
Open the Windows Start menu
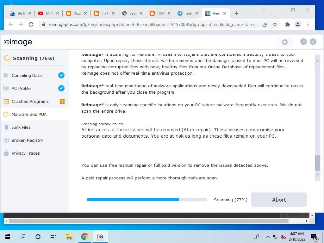pos(8,237)
